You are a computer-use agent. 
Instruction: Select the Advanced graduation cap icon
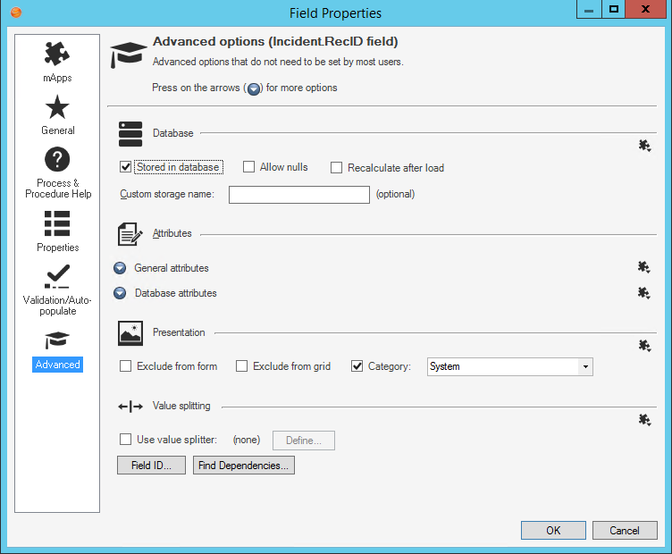(x=57, y=340)
